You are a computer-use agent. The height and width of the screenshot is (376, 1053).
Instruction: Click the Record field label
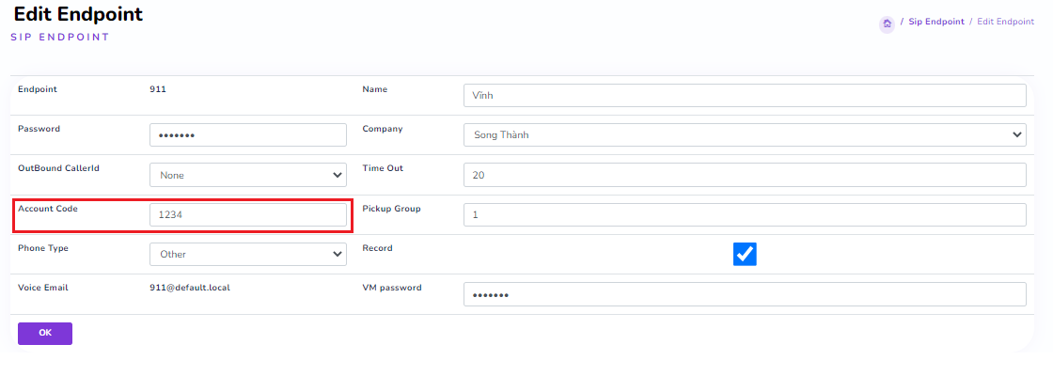click(x=377, y=248)
